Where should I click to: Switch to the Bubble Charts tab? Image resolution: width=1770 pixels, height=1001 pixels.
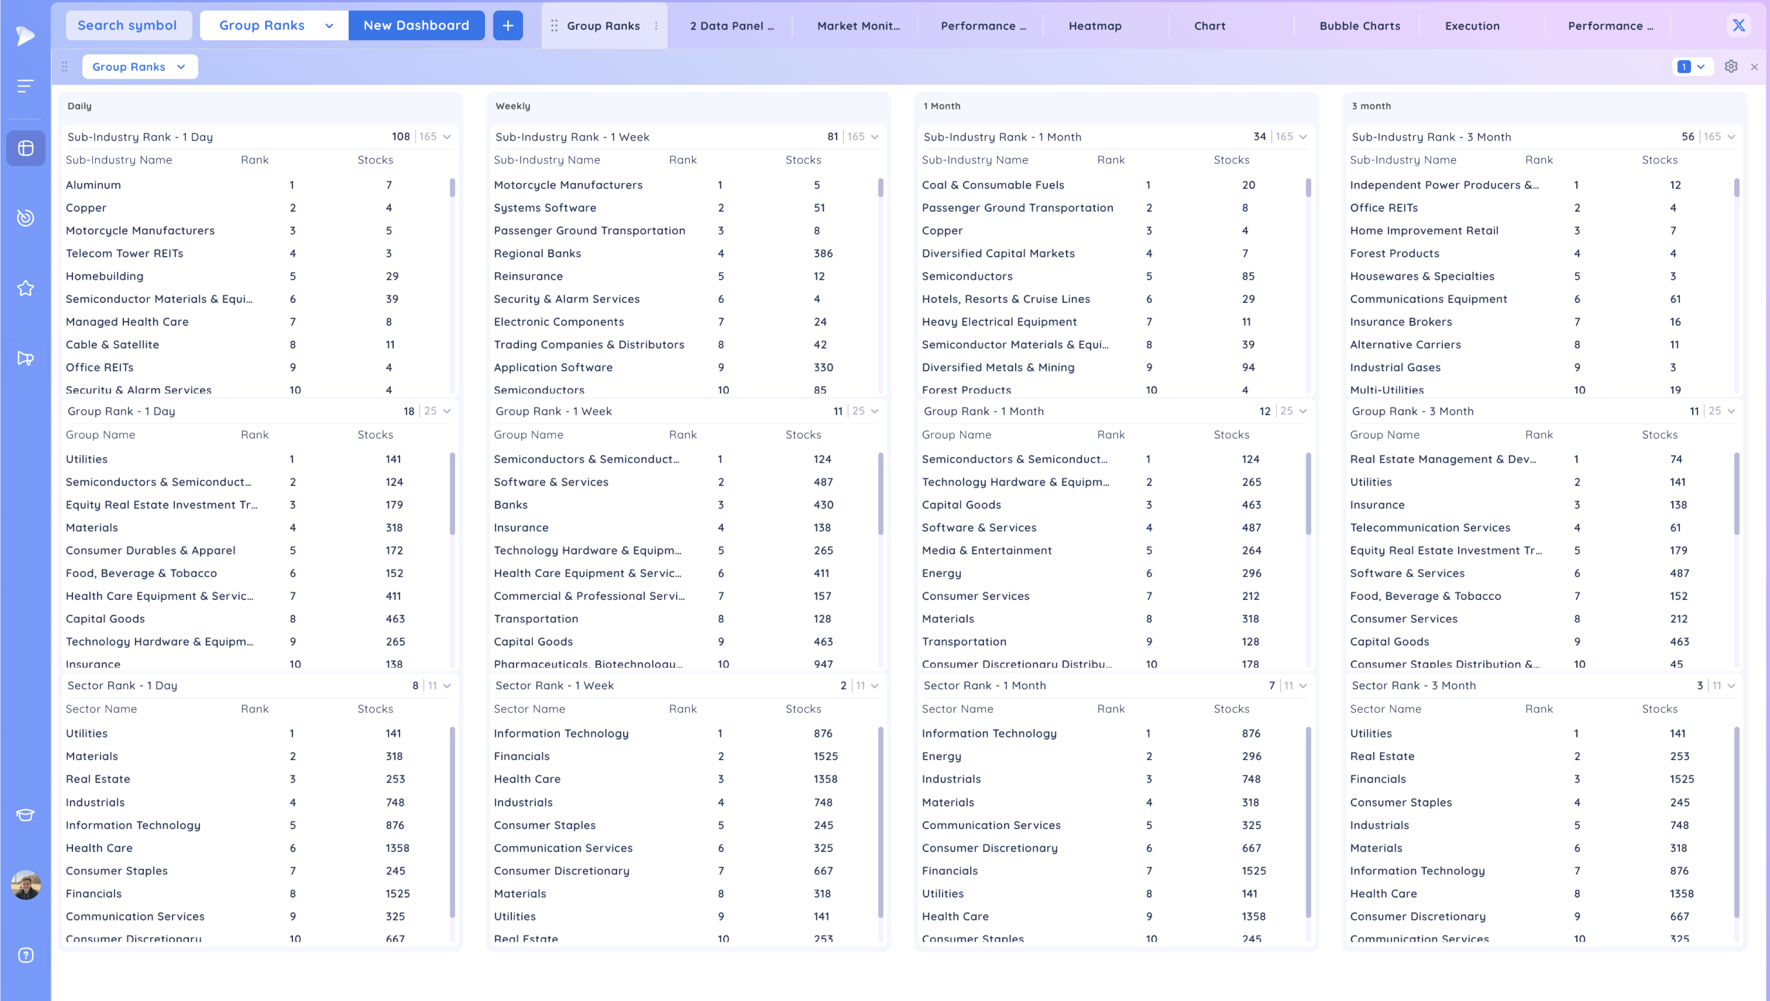pos(1359,26)
